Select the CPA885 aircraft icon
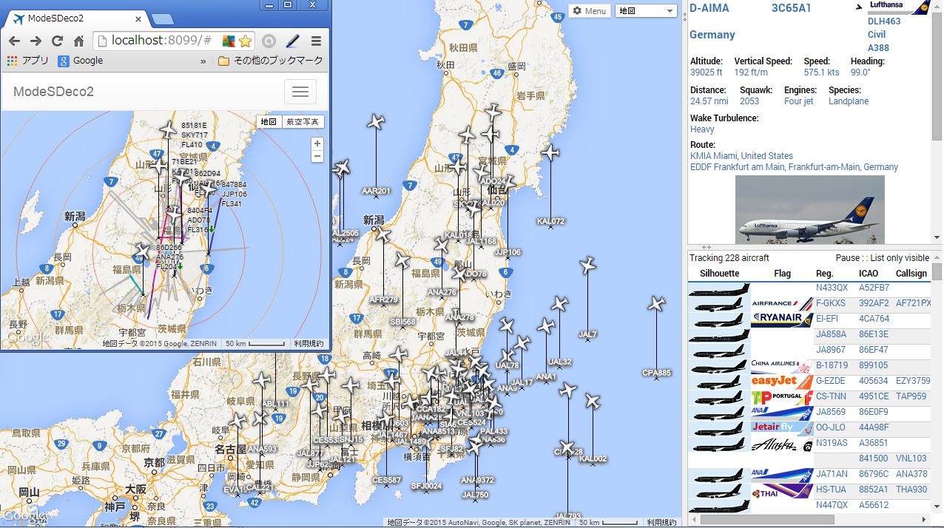The image size is (944, 528). click(x=656, y=304)
